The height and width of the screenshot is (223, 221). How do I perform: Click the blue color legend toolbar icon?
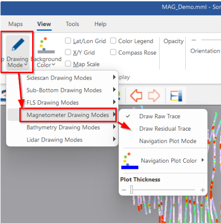(176, 95)
